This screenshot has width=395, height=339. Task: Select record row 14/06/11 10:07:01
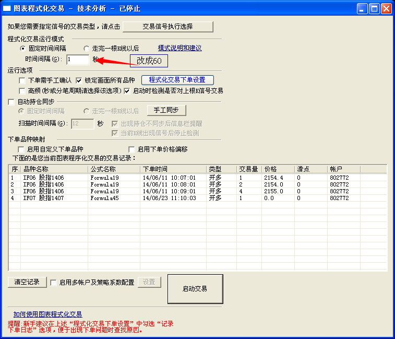(x=198, y=178)
